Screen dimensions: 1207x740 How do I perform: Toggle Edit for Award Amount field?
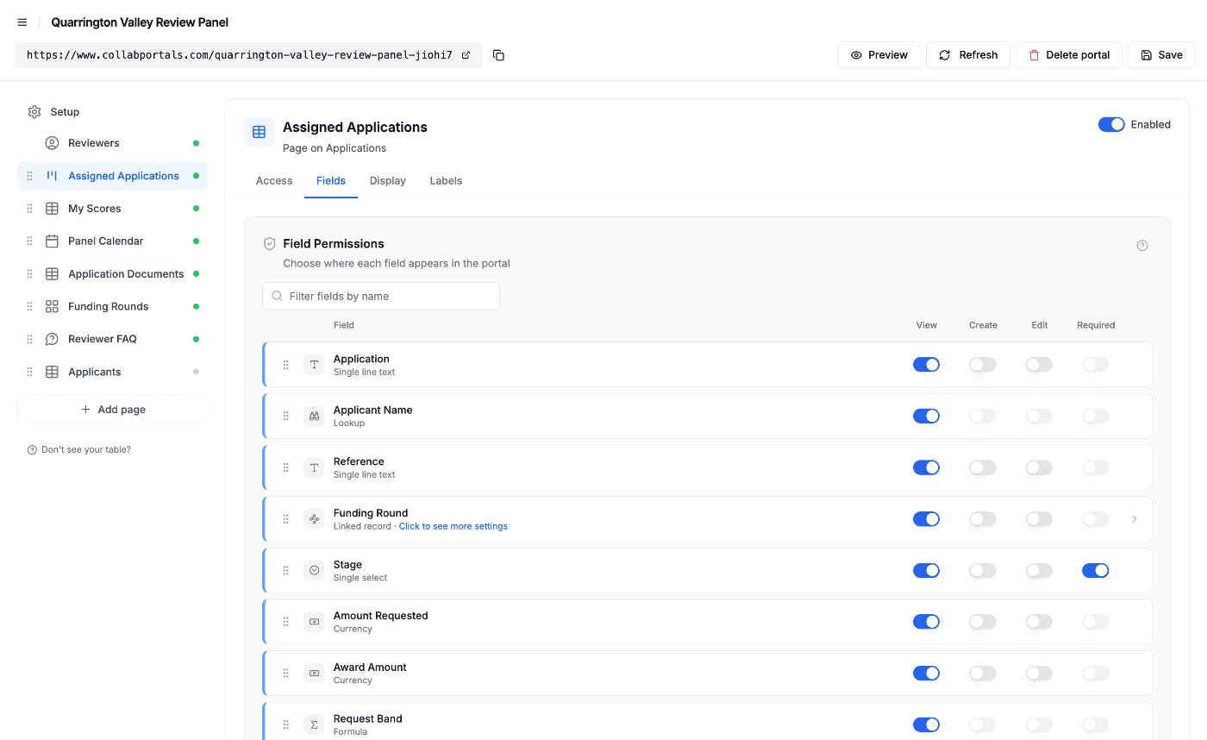(x=1039, y=674)
